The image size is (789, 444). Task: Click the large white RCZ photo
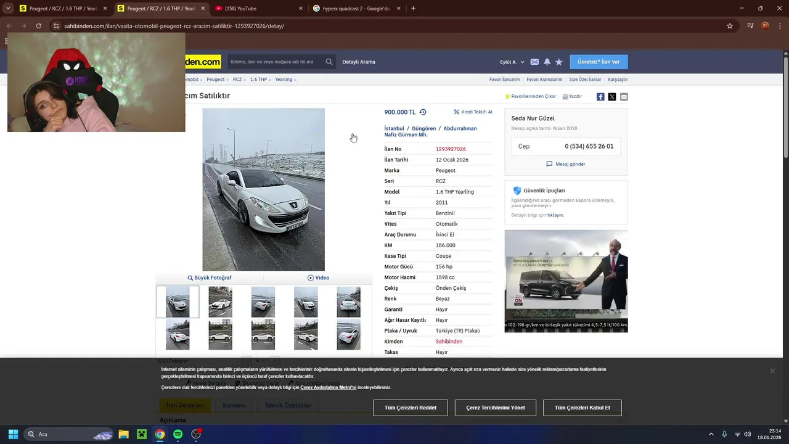pos(263,189)
